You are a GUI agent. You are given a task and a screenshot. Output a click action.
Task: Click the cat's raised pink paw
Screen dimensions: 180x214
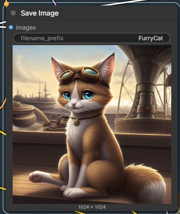tap(36, 178)
